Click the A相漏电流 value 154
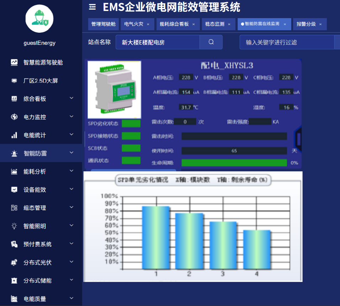Viewport: 340px width, 306px height. [186, 92]
